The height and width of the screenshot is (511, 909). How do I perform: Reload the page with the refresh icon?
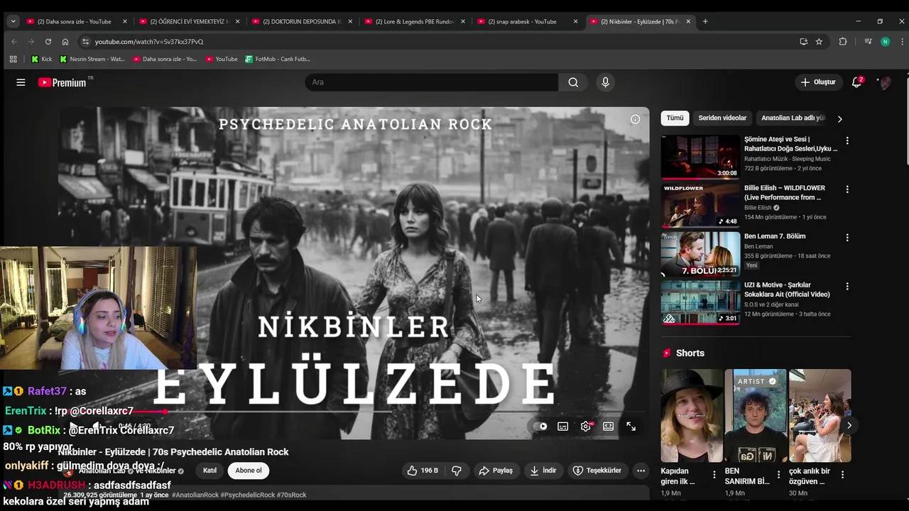click(48, 42)
